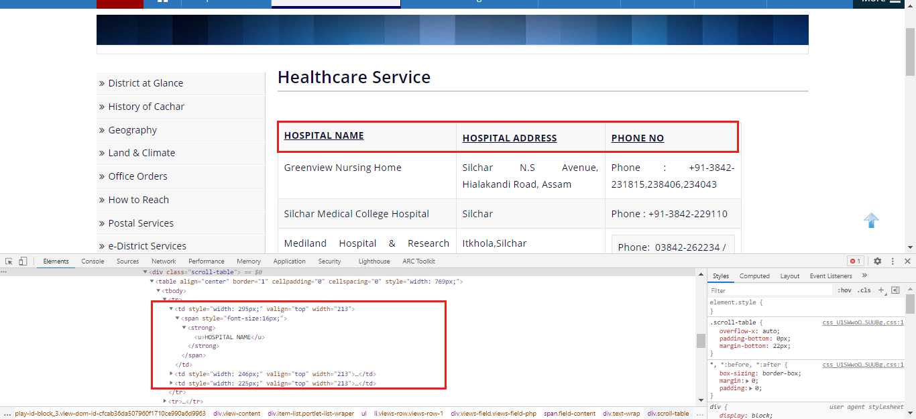The image size is (916, 419).
Task: Open DevTools settings gear
Action: click(x=877, y=261)
